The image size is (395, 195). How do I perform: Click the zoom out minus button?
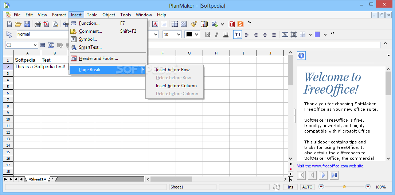(321, 187)
